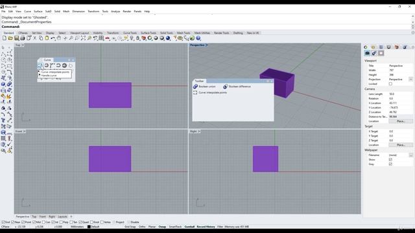The width and height of the screenshot is (415, 233).
Task: Toggle the Point osnap checkbox
Action: click(x=23, y=222)
